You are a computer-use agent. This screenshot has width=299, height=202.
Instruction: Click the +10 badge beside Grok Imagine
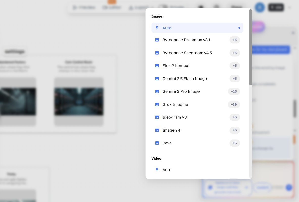pos(234,104)
